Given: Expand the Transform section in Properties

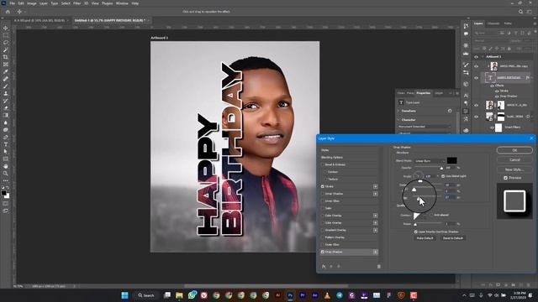Looking at the screenshot, I should tap(398, 111).
